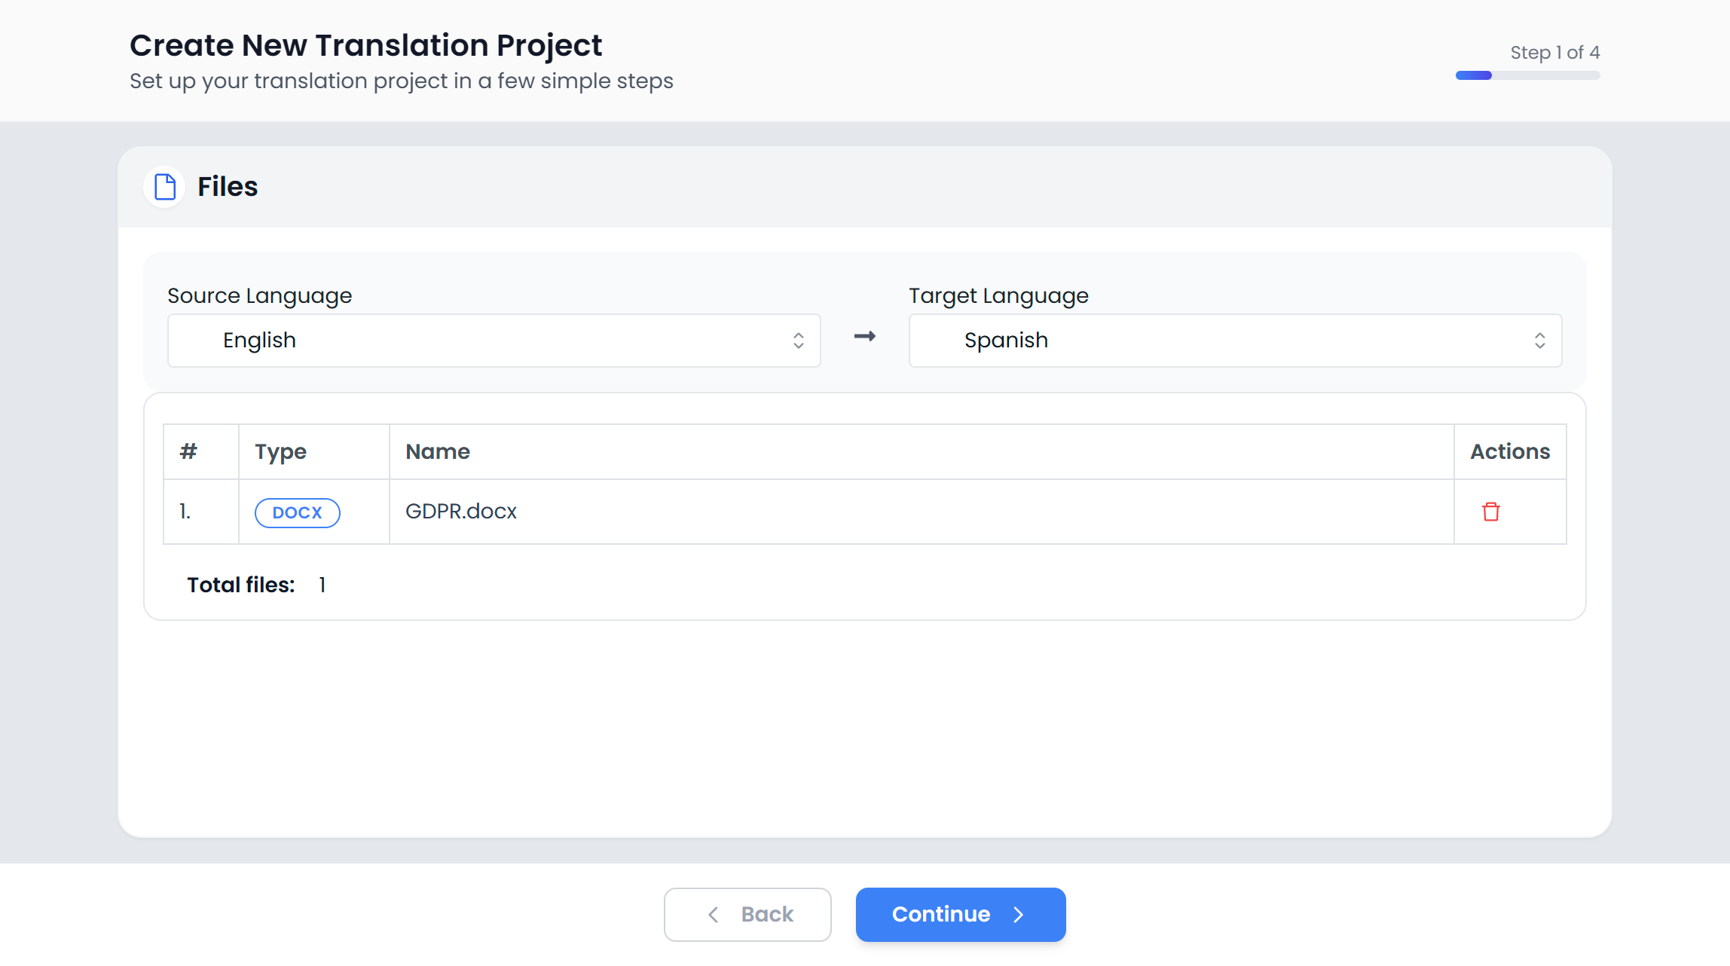Select the Name column header

pos(438,451)
